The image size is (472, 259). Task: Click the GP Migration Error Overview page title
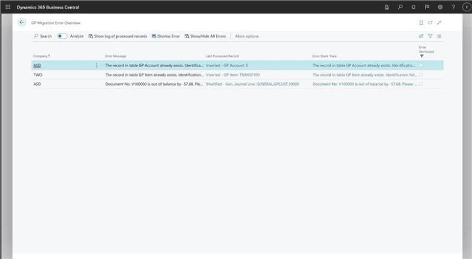point(56,23)
